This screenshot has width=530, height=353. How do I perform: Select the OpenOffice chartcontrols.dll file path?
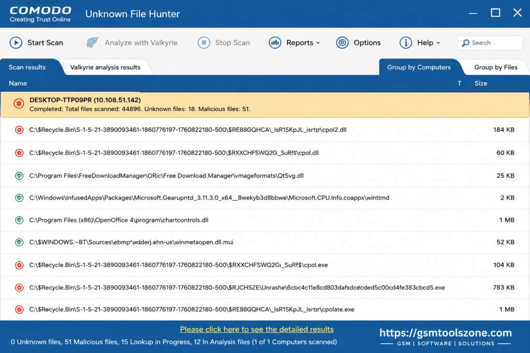pyautogui.click(x=119, y=220)
